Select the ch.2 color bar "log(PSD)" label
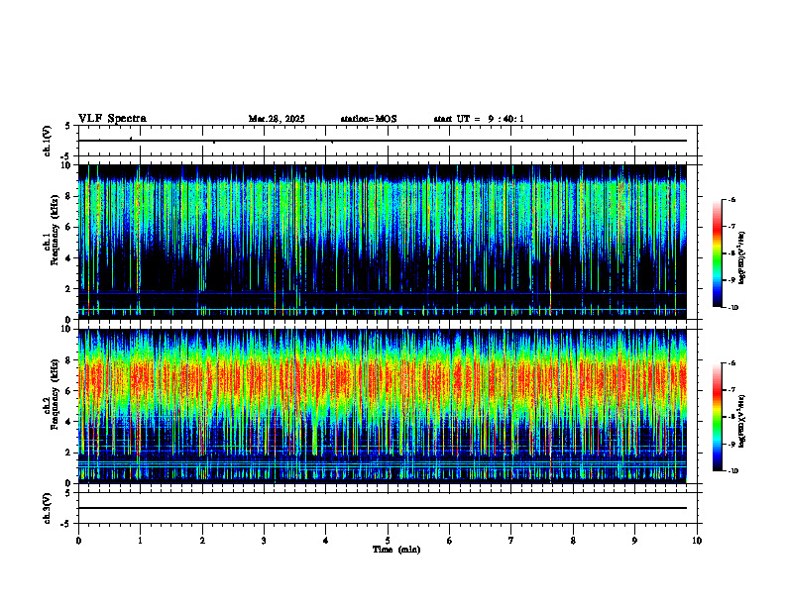The height and width of the screenshot is (606, 785). (x=742, y=422)
